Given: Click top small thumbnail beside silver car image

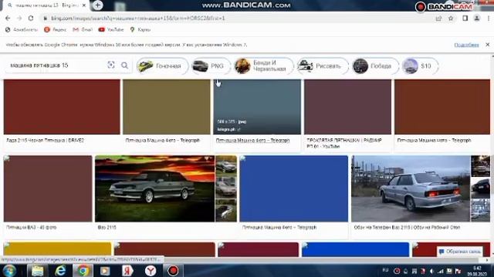Looking at the screenshot, I should tap(480, 166).
